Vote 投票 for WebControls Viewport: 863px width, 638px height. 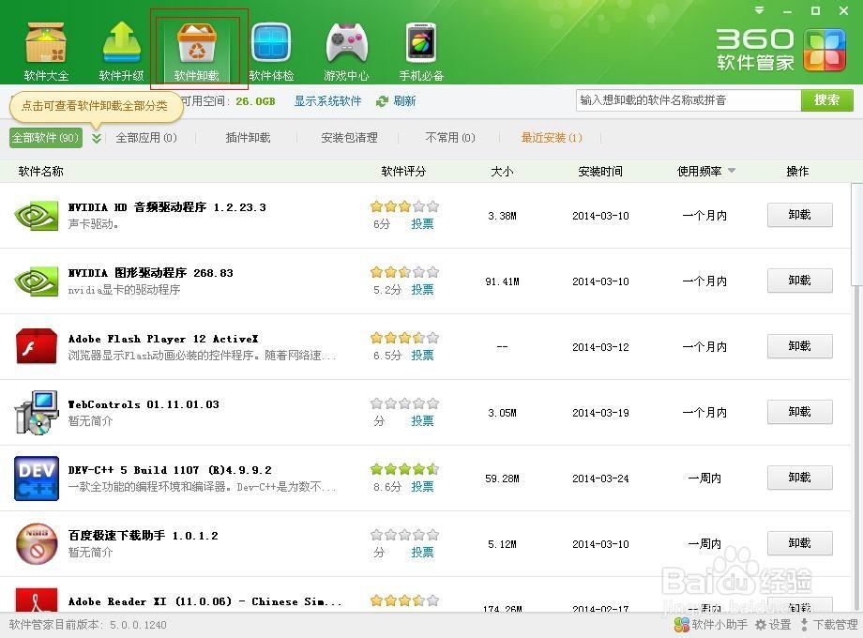tap(422, 421)
